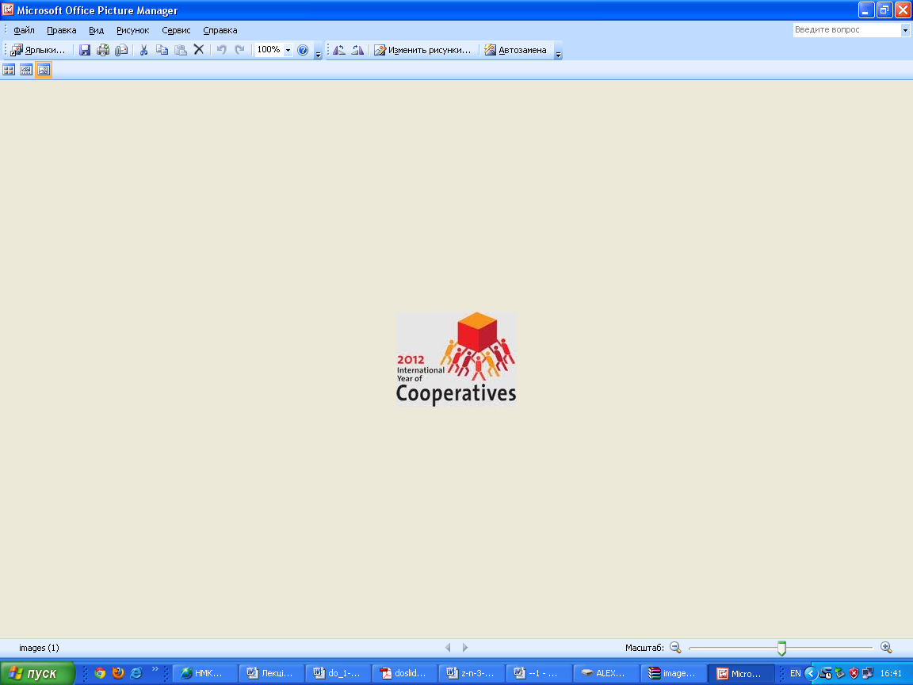Open the Правка menu

62,30
